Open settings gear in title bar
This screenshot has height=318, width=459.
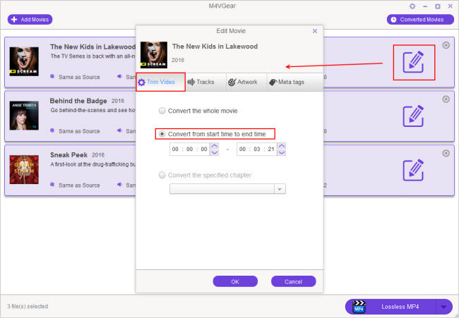tap(412, 6)
